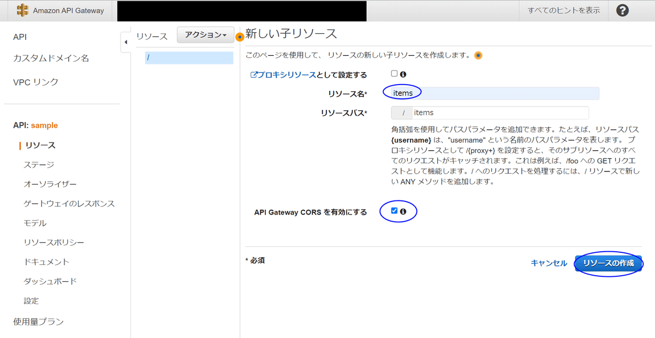655x338 pixels.
Task: Click the orange hint beacon beside アクション
Action: pyautogui.click(x=240, y=37)
